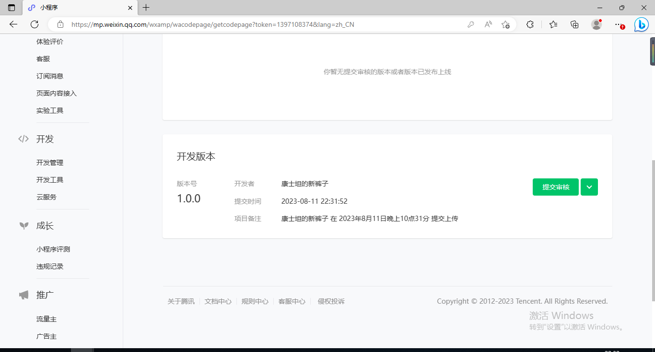Open the 规则中心 footer link
Screen dimensions: 655x352
click(255, 301)
